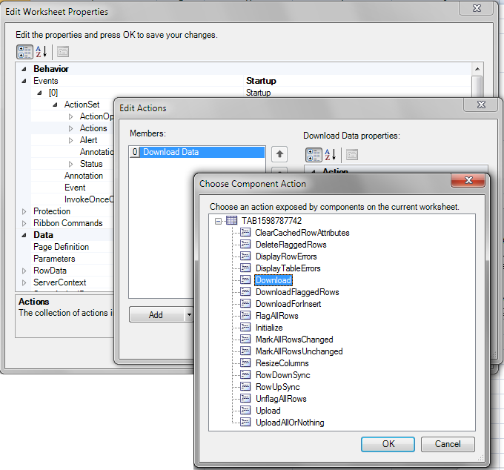Click icon next to ClearCachedRowAttributes
This screenshot has width=504, height=470.
(245, 233)
